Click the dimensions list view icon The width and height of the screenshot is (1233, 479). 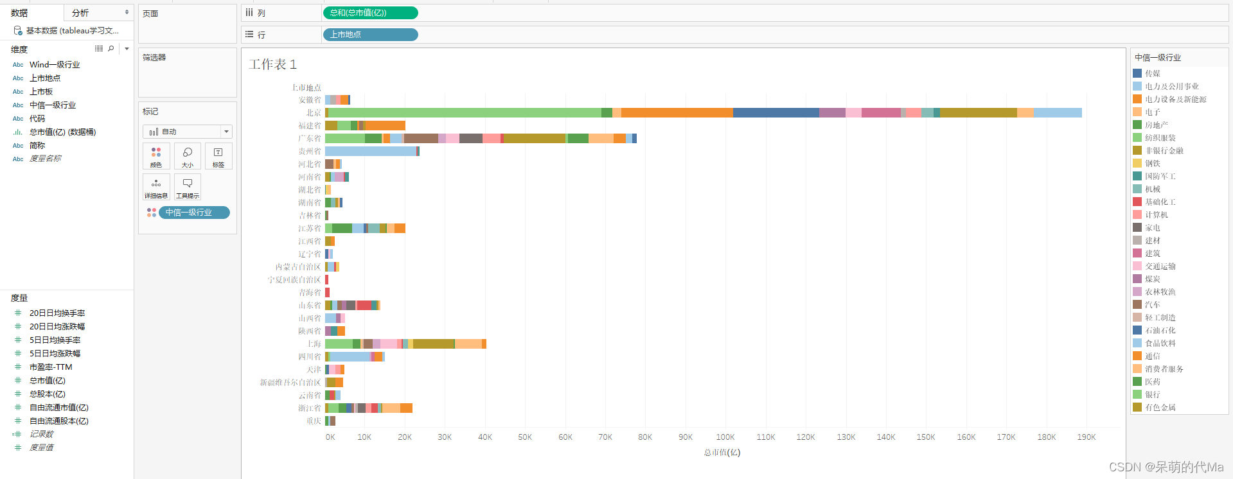(99, 49)
